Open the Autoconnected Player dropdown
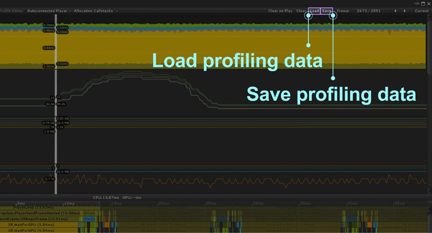Screen dimensions: 432x233 [x=48, y=11]
